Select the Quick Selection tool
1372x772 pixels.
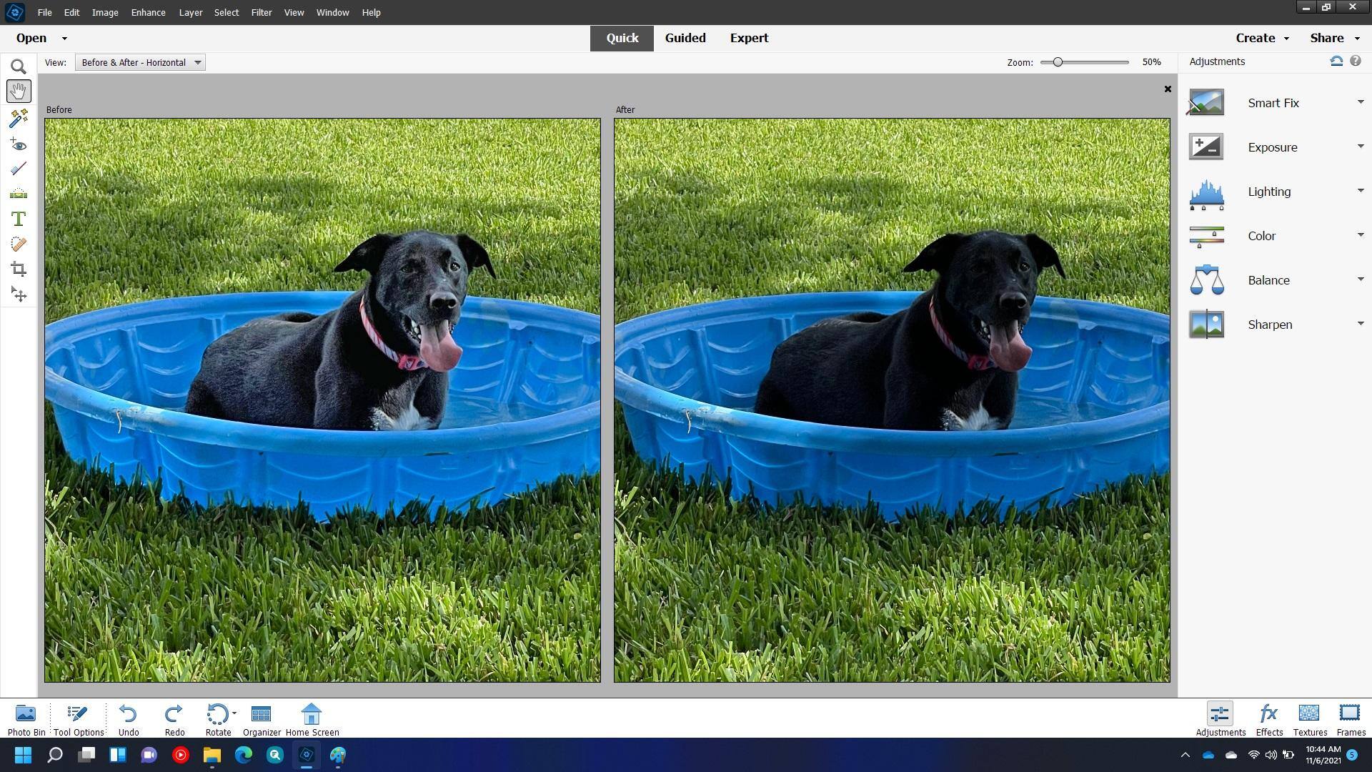[x=19, y=118]
